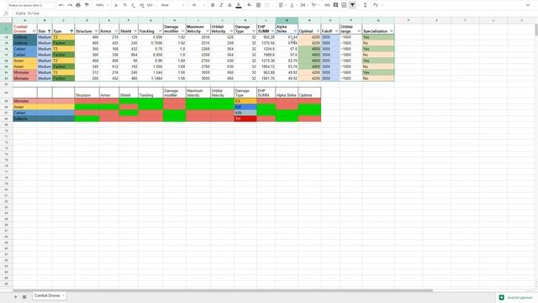Open the Combat Drones tab menu arrow
The height and width of the screenshot is (303, 538).
click(x=64, y=295)
